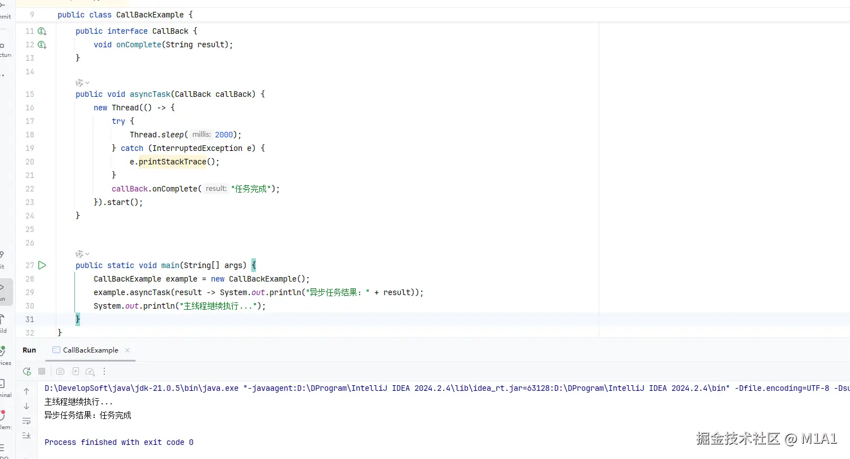Click '.start()' on line 23

[121, 202]
